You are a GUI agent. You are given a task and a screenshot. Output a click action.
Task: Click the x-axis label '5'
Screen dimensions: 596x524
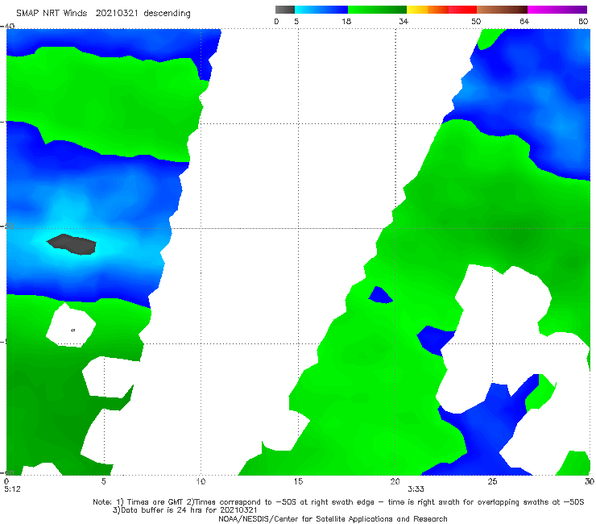click(103, 482)
